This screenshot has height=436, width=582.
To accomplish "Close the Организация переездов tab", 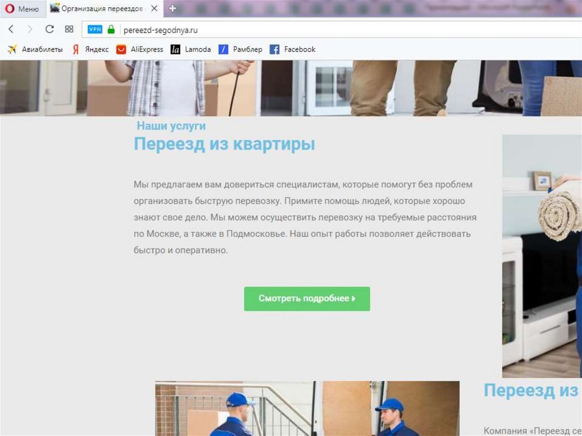I will [x=154, y=9].
